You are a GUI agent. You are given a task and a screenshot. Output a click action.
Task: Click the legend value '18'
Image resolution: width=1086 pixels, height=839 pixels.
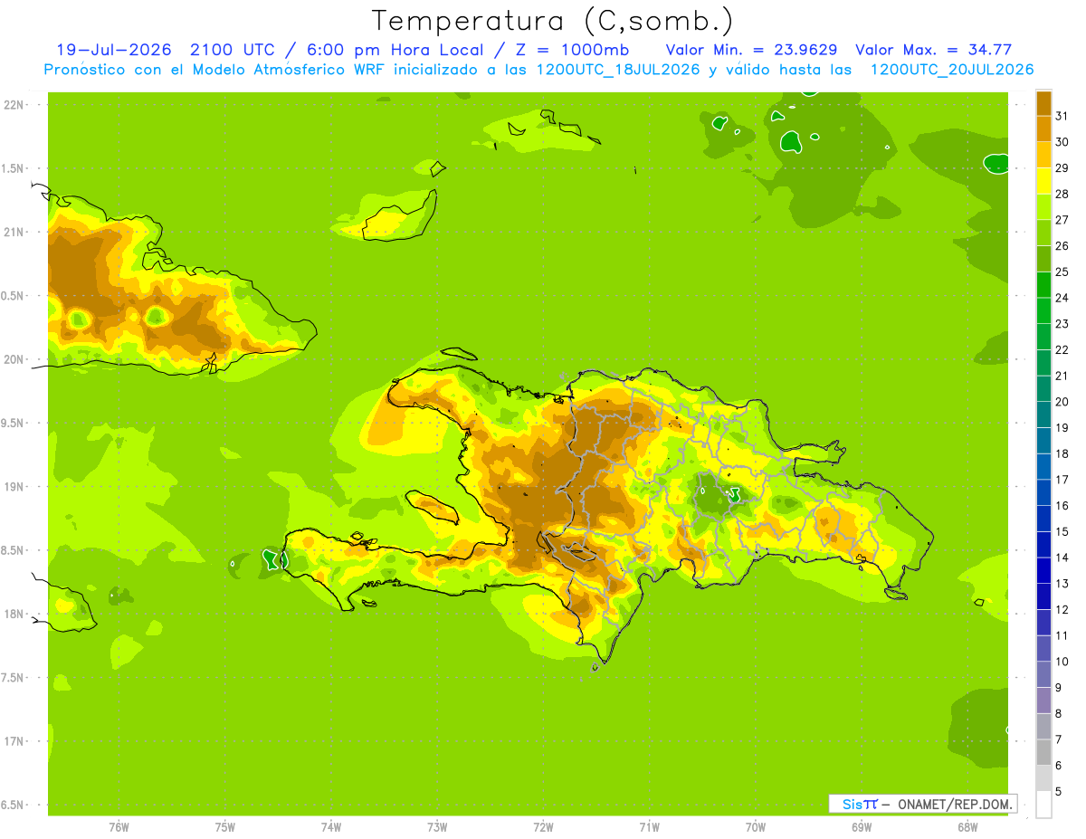(x=1062, y=453)
